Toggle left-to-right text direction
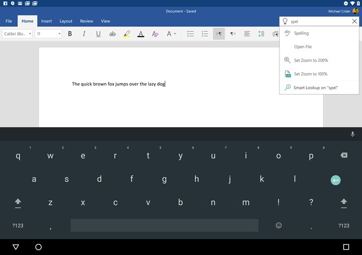 click(219, 34)
